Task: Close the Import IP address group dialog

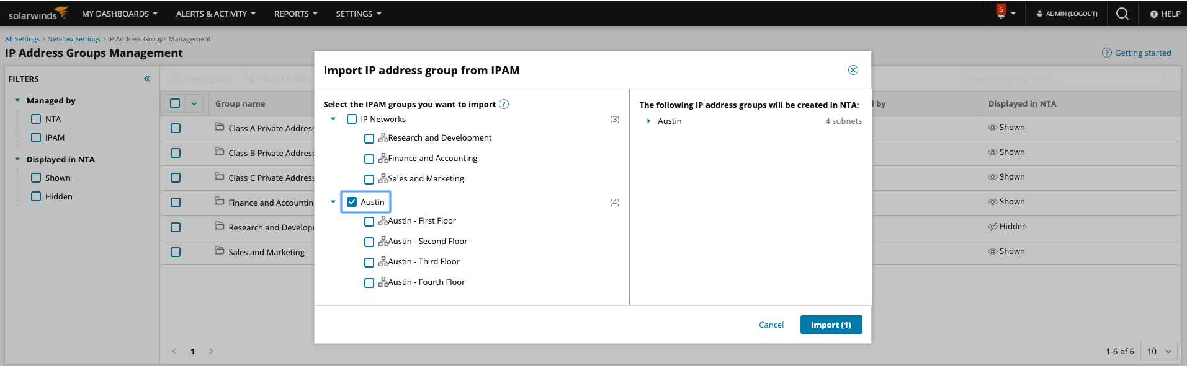Action: coord(853,70)
